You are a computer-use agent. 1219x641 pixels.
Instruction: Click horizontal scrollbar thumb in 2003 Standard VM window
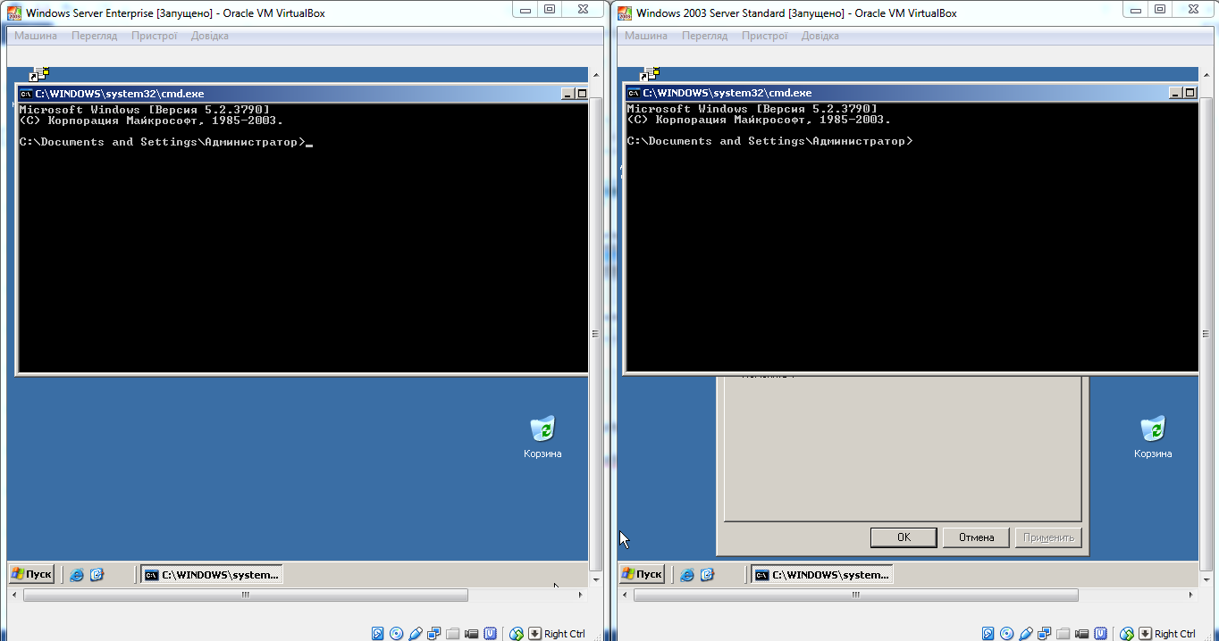click(x=856, y=595)
